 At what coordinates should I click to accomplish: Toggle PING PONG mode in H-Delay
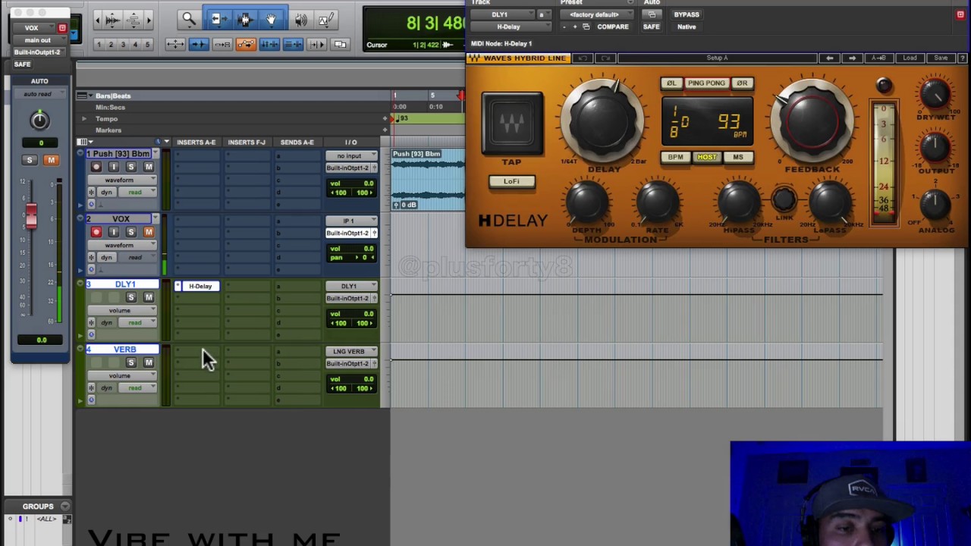pyautogui.click(x=706, y=83)
